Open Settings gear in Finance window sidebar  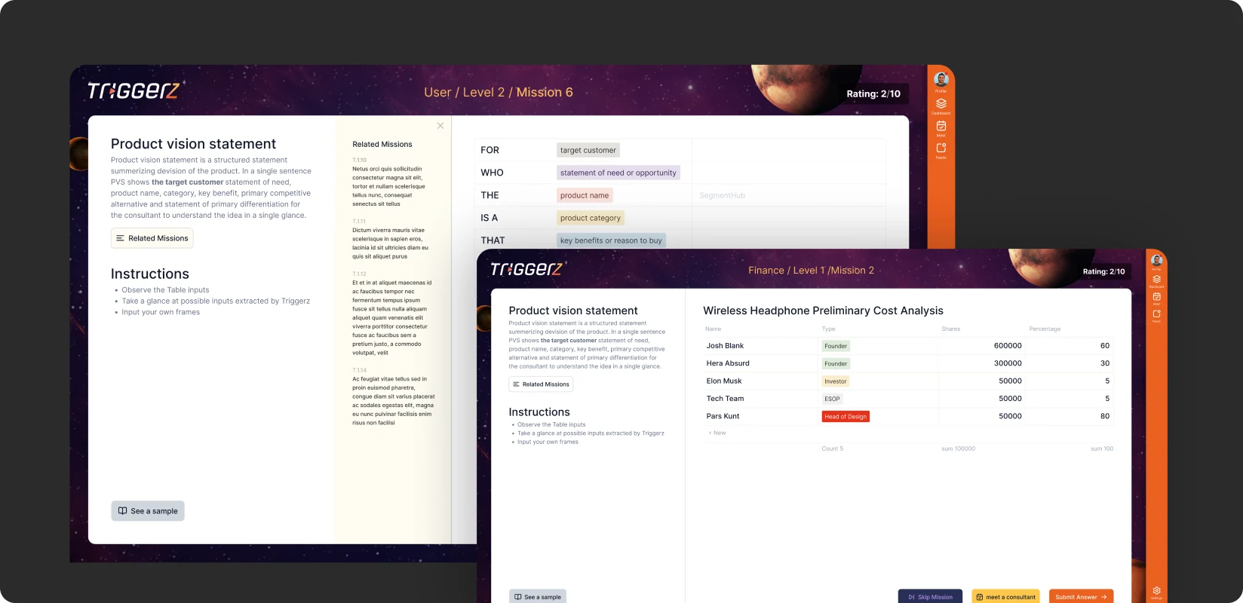click(1156, 590)
